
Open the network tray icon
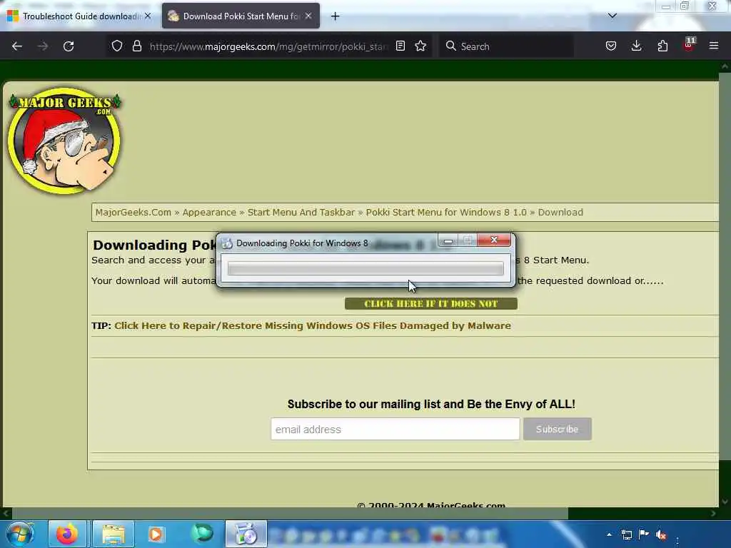click(626, 534)
